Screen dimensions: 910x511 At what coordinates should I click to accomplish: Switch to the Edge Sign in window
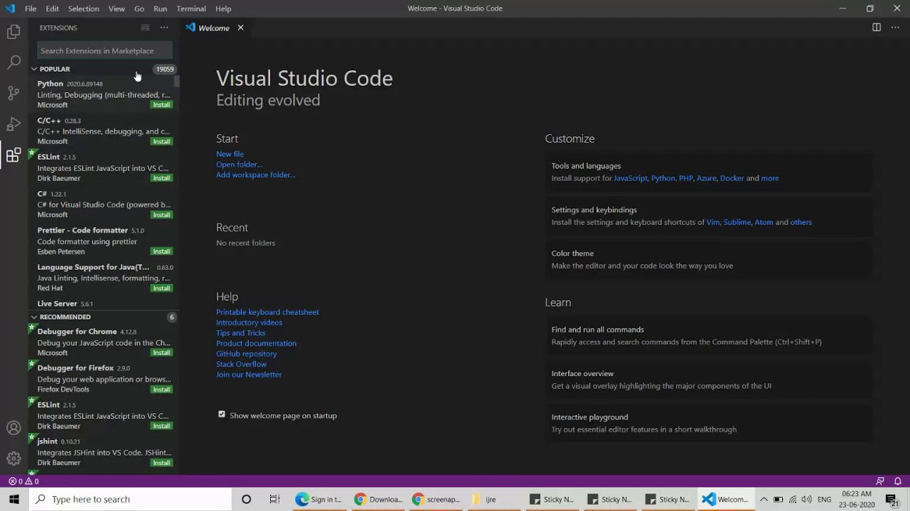point(318,499)
